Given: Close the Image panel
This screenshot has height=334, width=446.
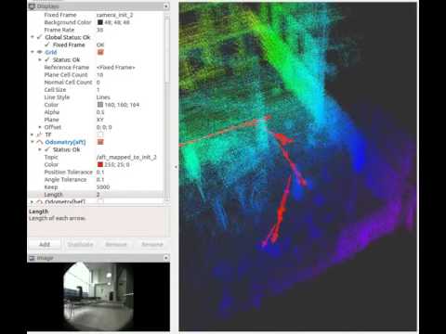Looking at the screenshot, I should coord(166,258).
